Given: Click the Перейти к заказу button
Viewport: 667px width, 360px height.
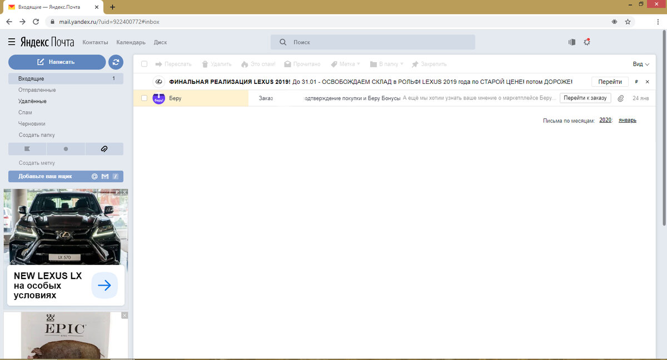Looking at the screenshot, I should (585, 98).
